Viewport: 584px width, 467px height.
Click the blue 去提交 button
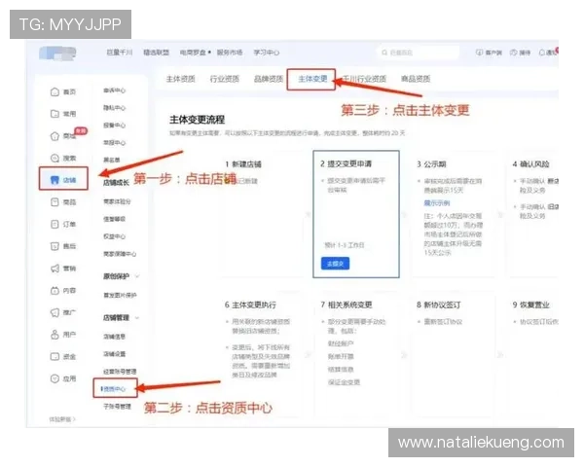335,264
